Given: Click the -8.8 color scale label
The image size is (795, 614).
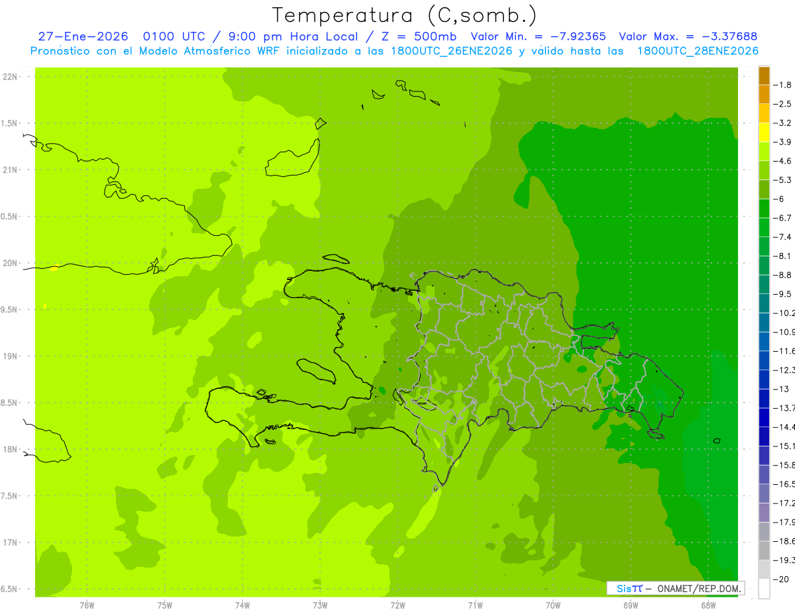Looking at the screenshot, I should click(x=783, y=275).
